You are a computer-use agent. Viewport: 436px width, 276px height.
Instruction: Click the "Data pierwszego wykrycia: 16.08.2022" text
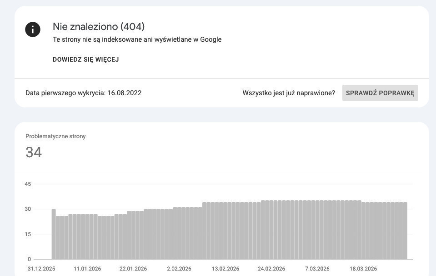(83, 93)
